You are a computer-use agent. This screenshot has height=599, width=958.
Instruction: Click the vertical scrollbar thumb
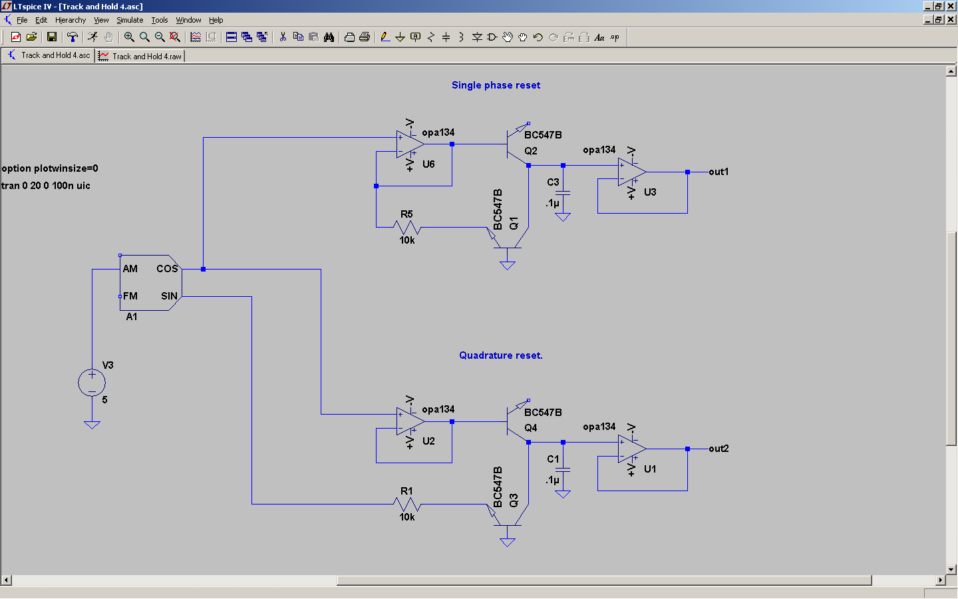(x=951, y=338)
